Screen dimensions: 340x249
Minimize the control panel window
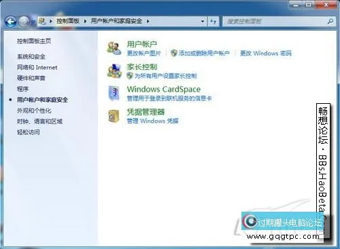click(296, 5)
